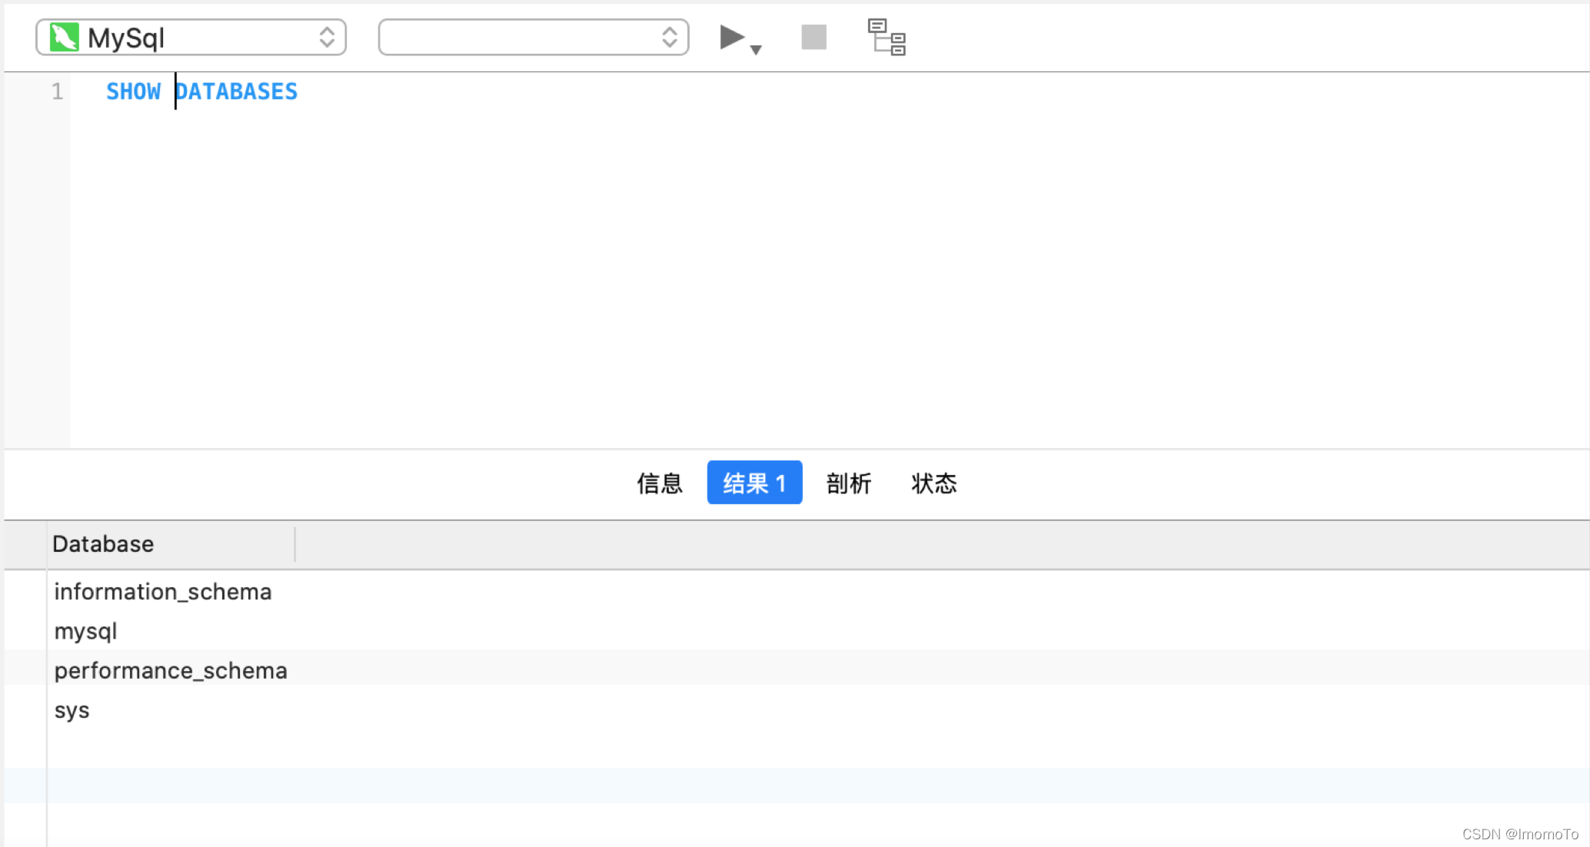This screenshot has height=847, width=1590.
Task: Open the Run options dropdown arrow
Action: pos(756,50)
